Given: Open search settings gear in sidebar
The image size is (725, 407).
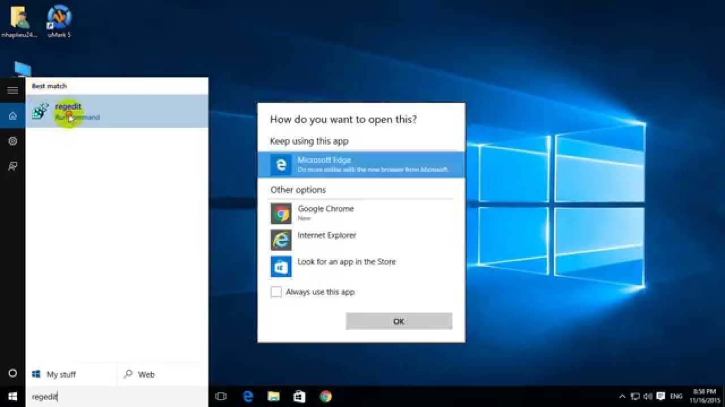Looking at the screenshot, I should [12, 141].
